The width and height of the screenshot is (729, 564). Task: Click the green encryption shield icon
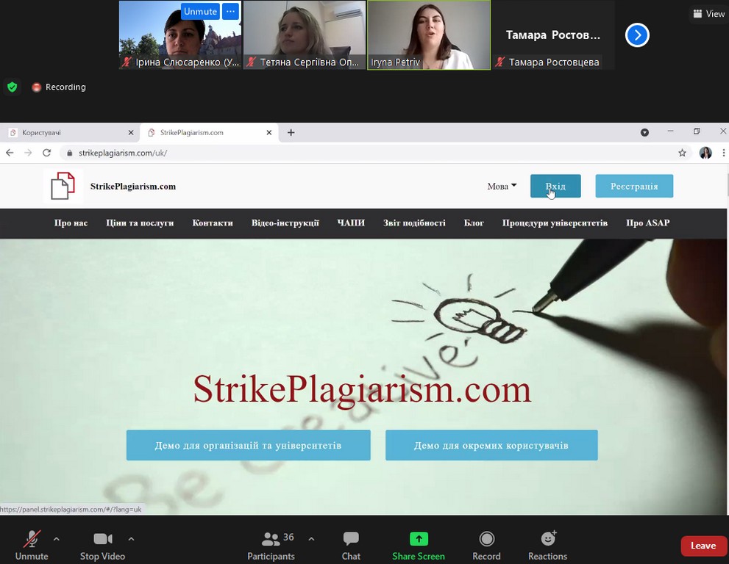click(12, 87)
